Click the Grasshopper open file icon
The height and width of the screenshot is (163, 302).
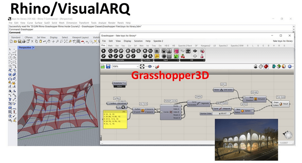[103, 66]
